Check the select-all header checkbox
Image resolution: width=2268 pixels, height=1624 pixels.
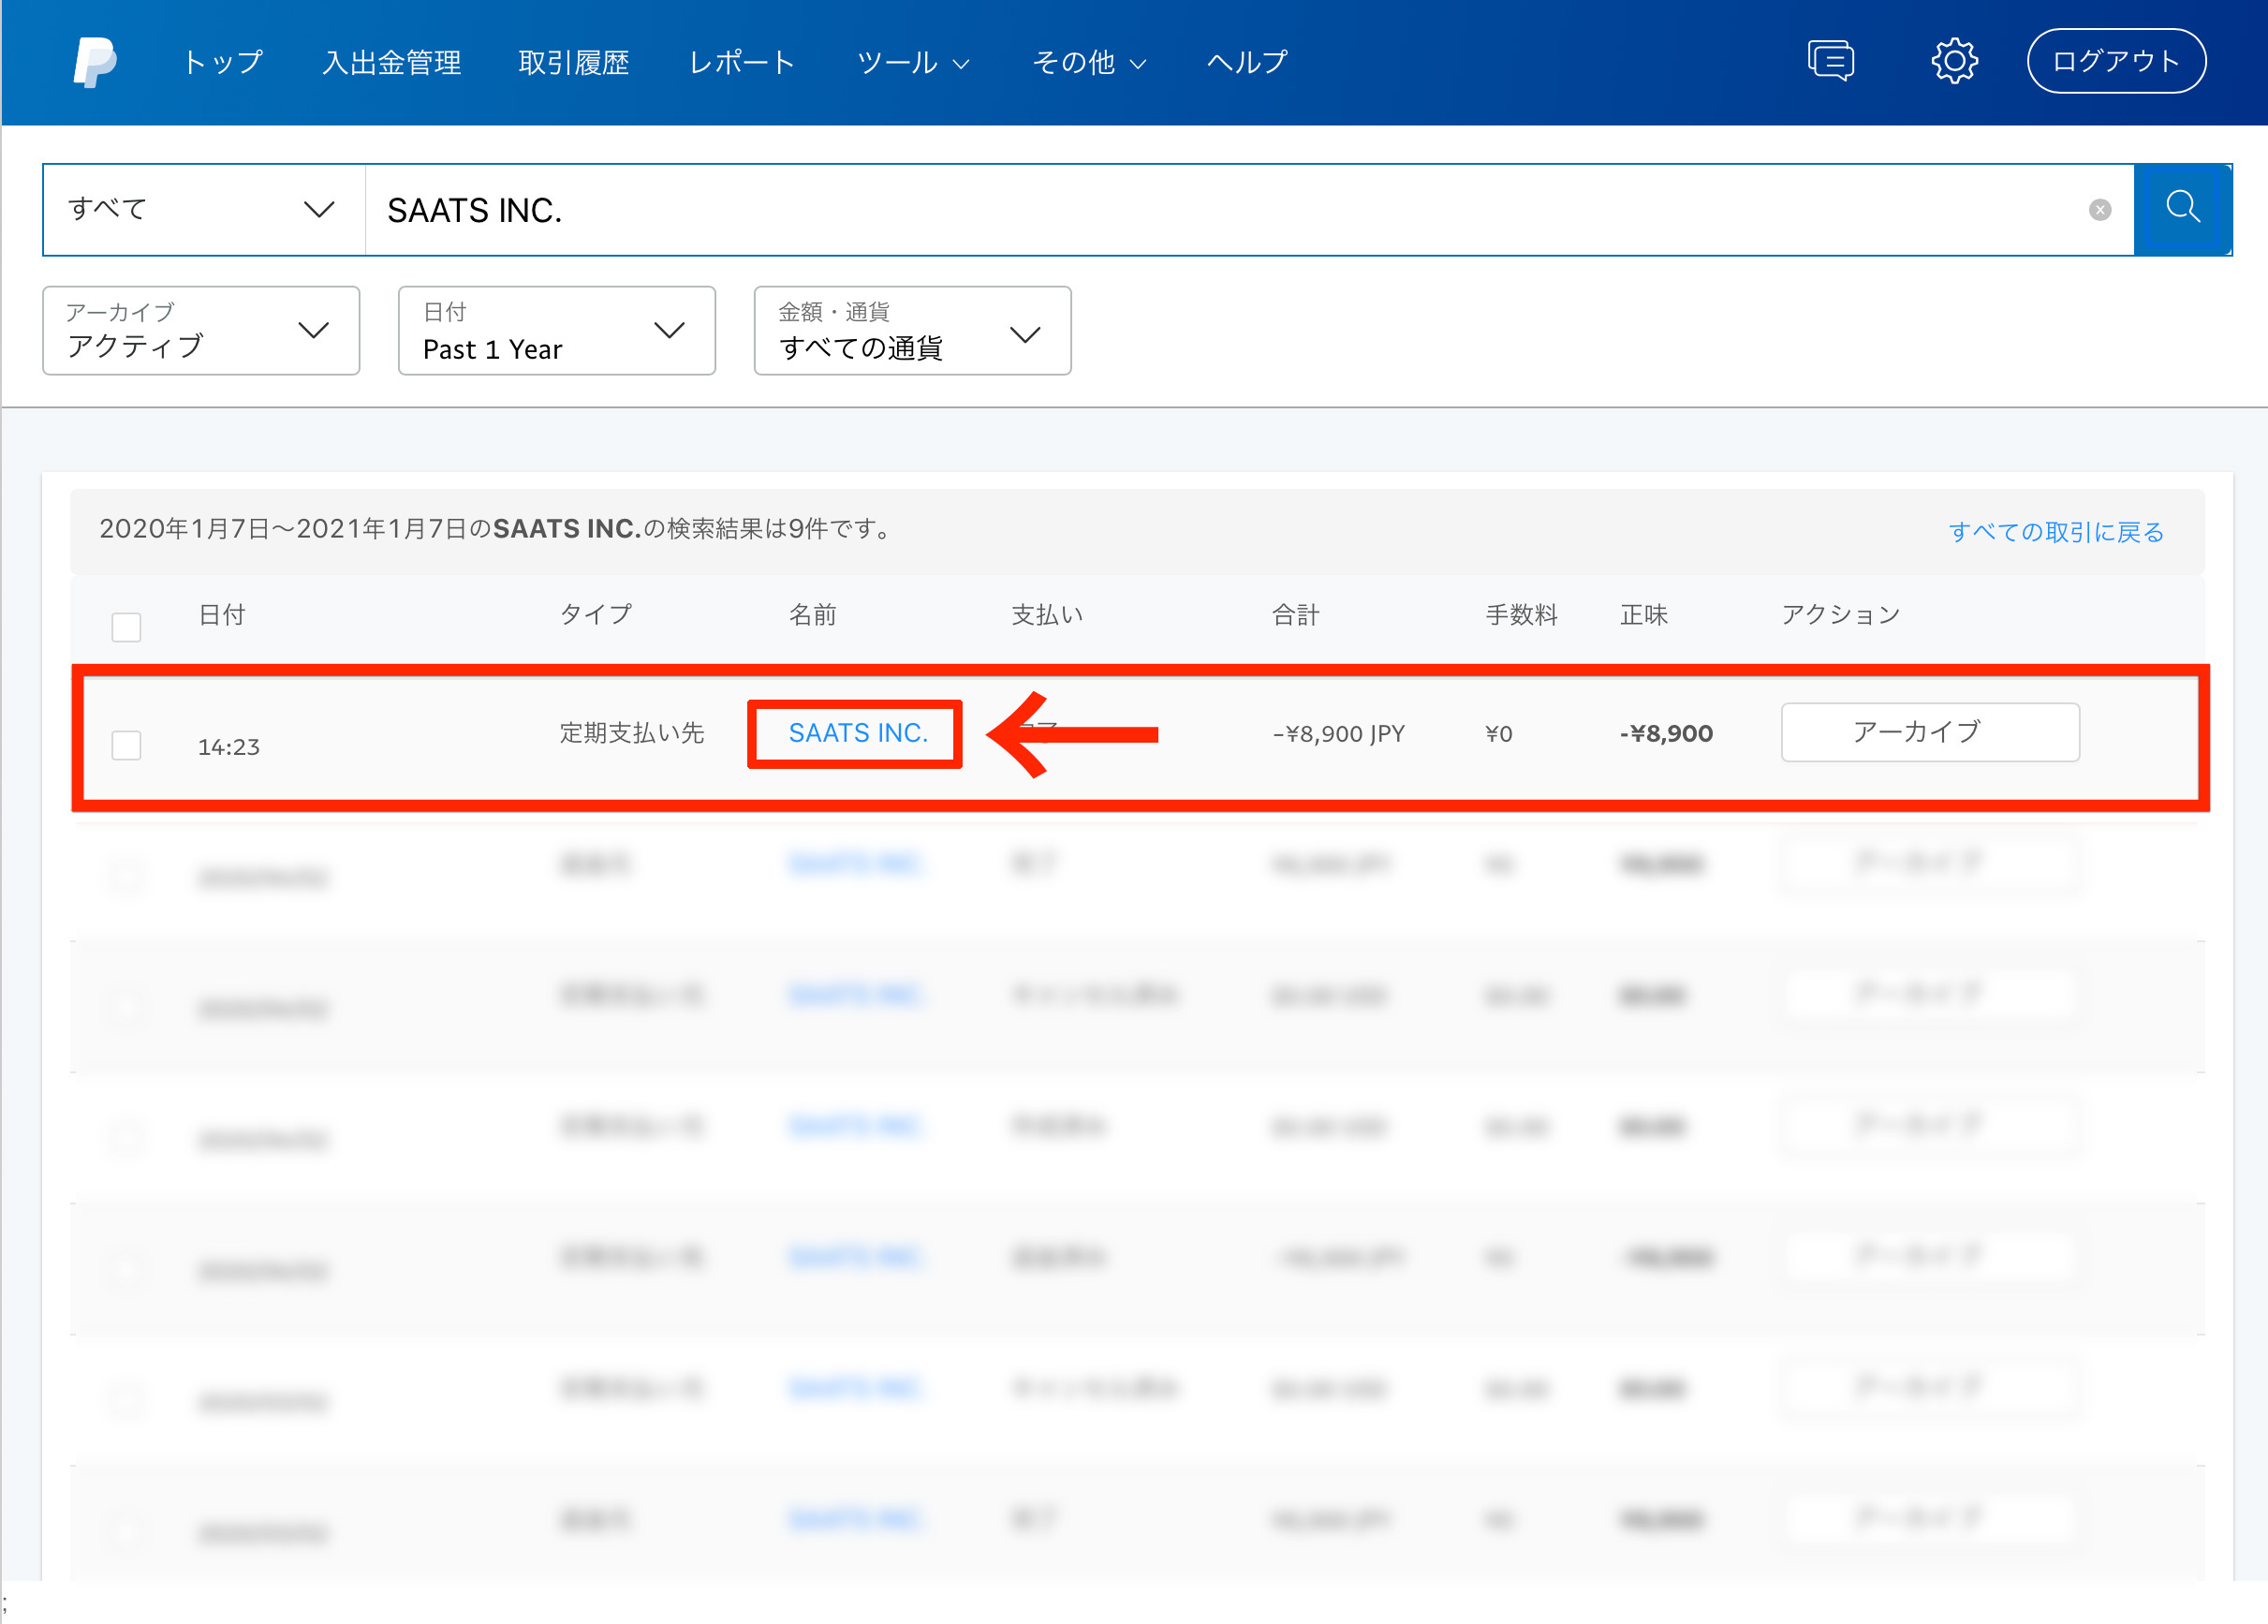125,627
